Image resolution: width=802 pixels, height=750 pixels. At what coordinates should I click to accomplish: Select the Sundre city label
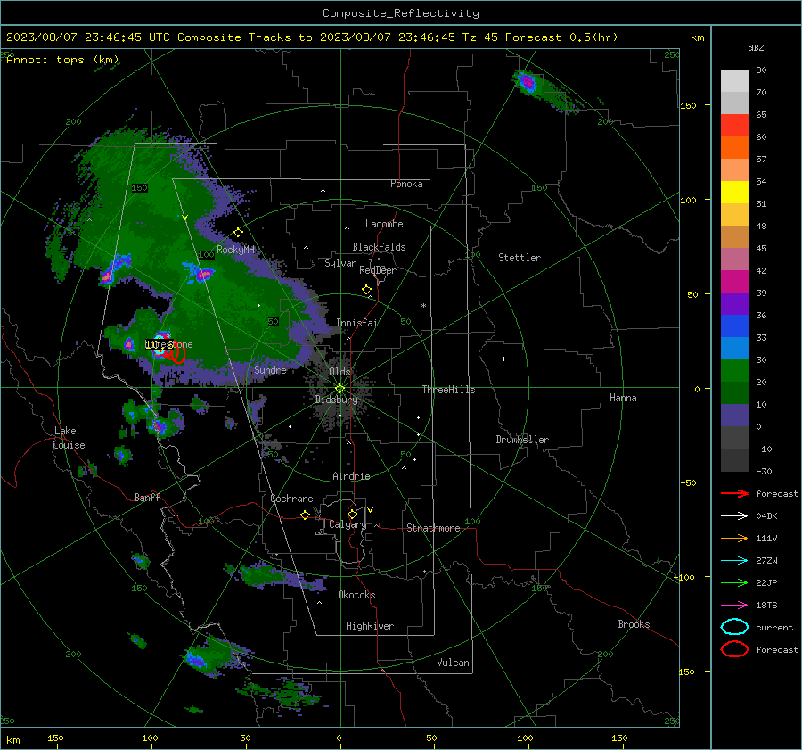(270, 369)
